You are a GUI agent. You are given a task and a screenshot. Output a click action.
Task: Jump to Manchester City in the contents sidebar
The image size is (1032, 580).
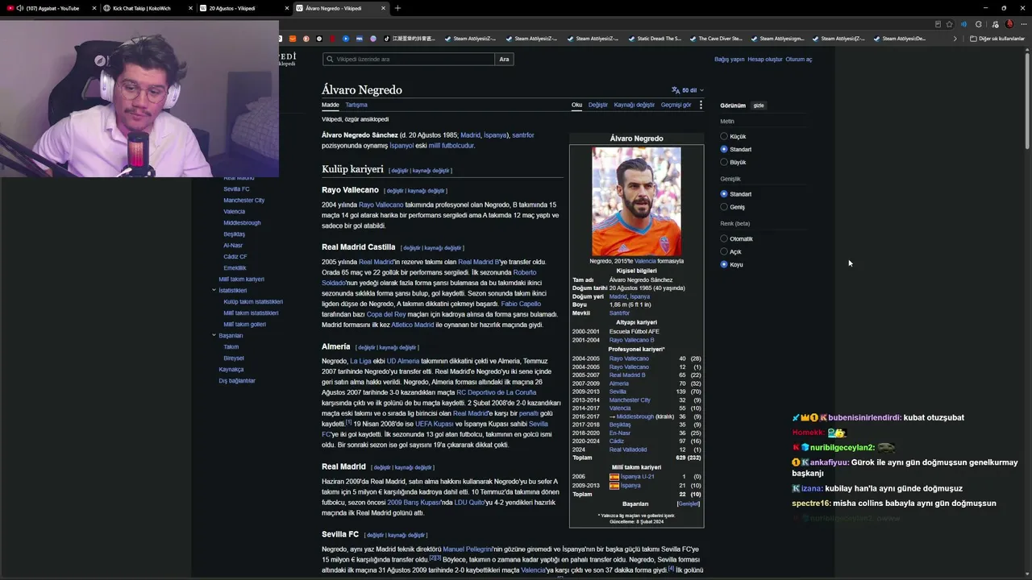click(x=244, y=201)
